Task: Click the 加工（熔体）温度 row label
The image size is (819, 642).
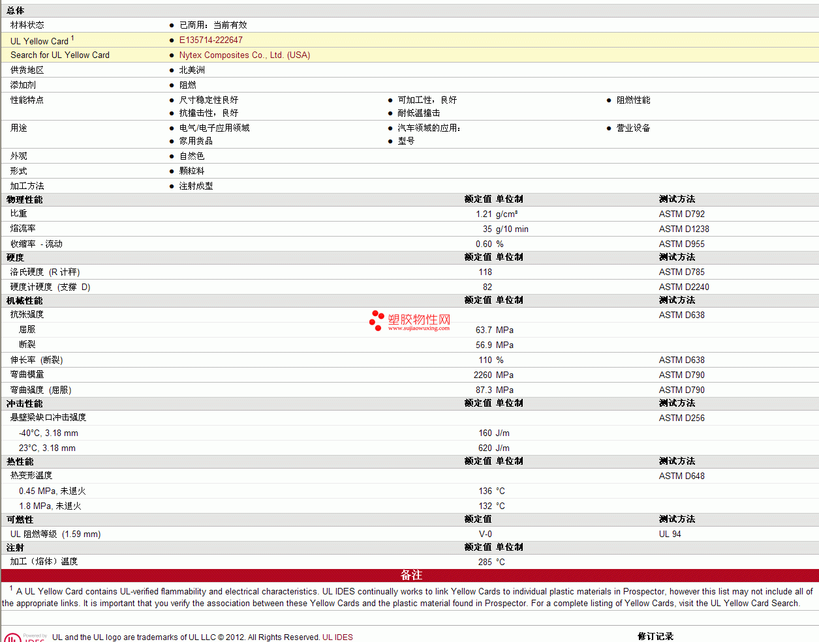Action: [44, 561]
